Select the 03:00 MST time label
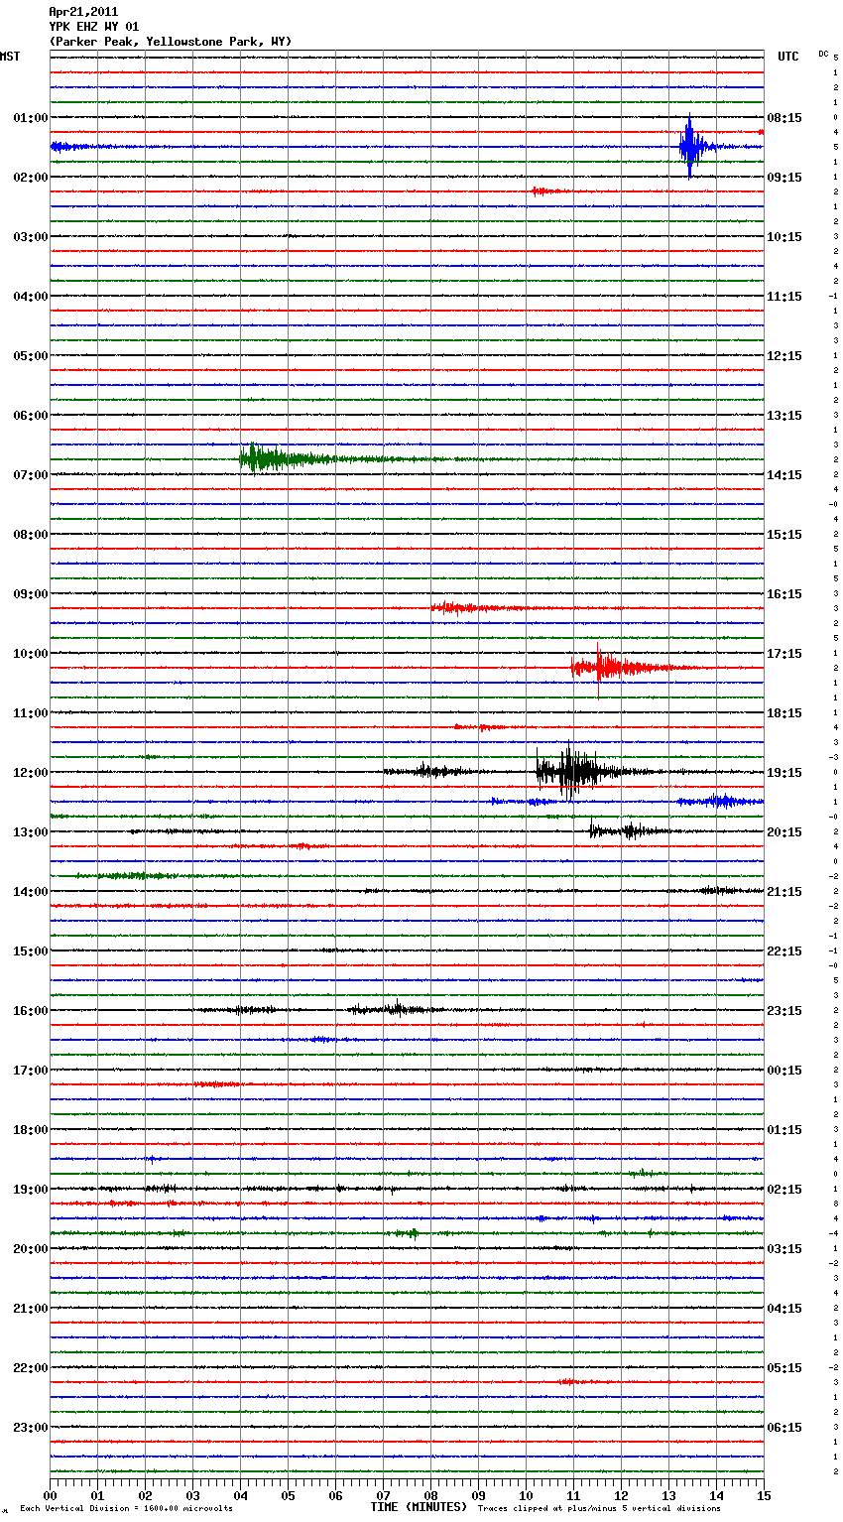This screenshot has width=843, height=1522. click(31, 237)
